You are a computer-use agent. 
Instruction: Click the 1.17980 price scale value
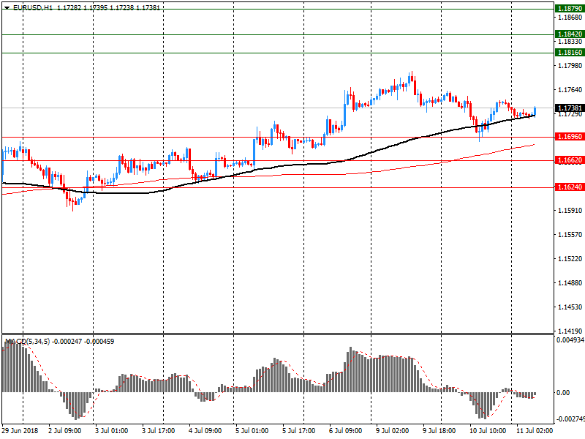coord(570,66)
